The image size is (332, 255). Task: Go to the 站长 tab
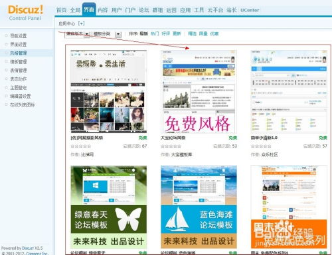coord(232,10)
